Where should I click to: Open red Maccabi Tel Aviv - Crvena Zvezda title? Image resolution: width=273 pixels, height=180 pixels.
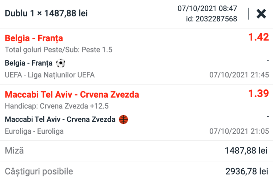point(72,95)
